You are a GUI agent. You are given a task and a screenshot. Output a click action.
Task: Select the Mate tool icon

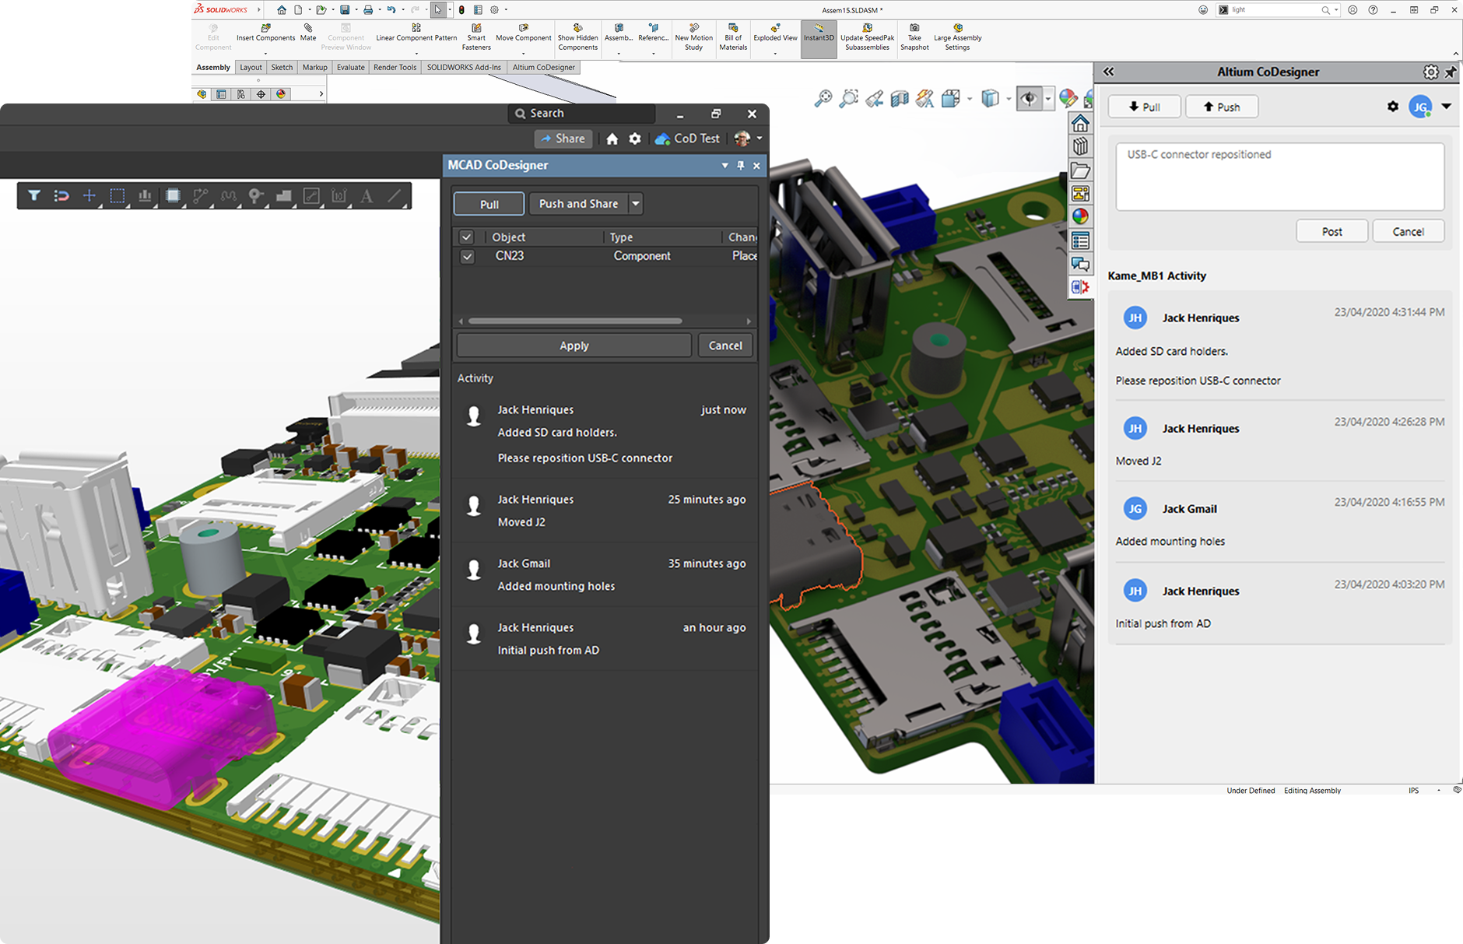308,28
